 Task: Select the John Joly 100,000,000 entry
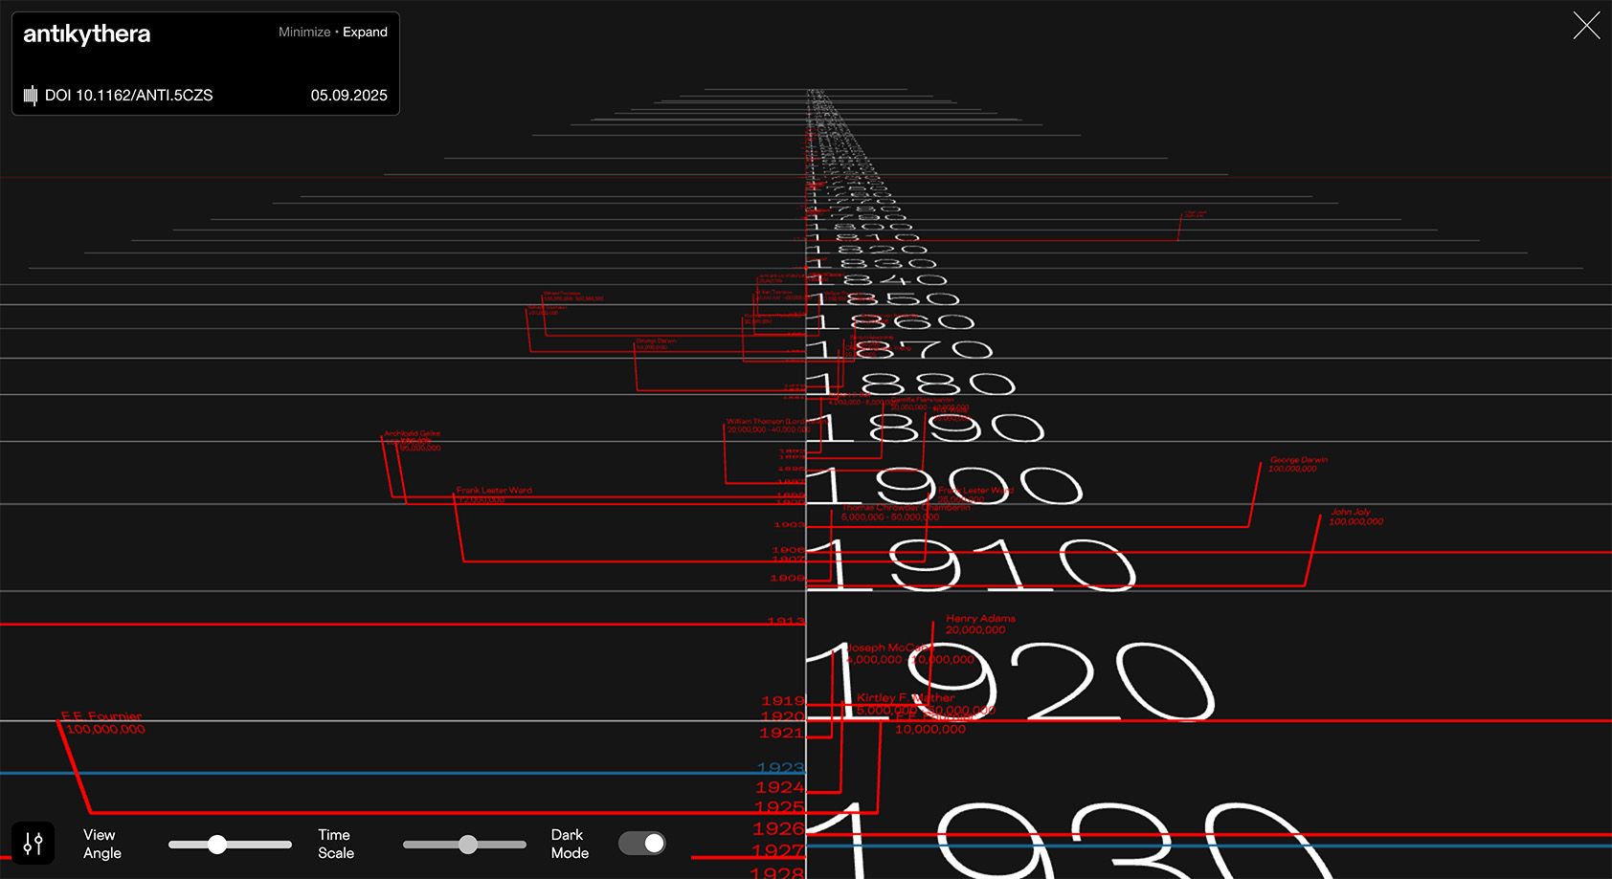pos(1355,516)
